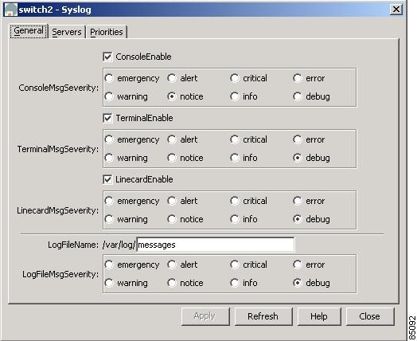Select alert for LinecardMsgSeverity
417x341 pixels.
pos(172,201)
